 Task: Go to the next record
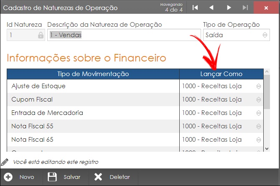(x=229, y=8)
